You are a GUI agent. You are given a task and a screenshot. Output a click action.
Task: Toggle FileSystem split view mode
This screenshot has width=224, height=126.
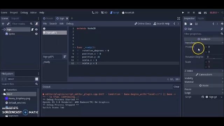pos(37,79)
